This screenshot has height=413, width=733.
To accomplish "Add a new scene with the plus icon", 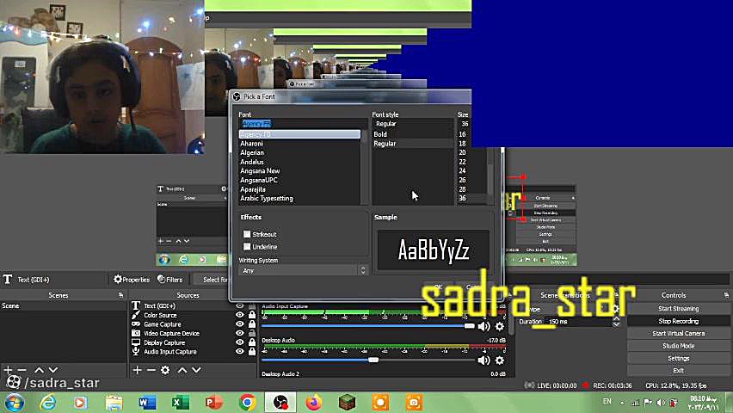I will tap(8, 370).
